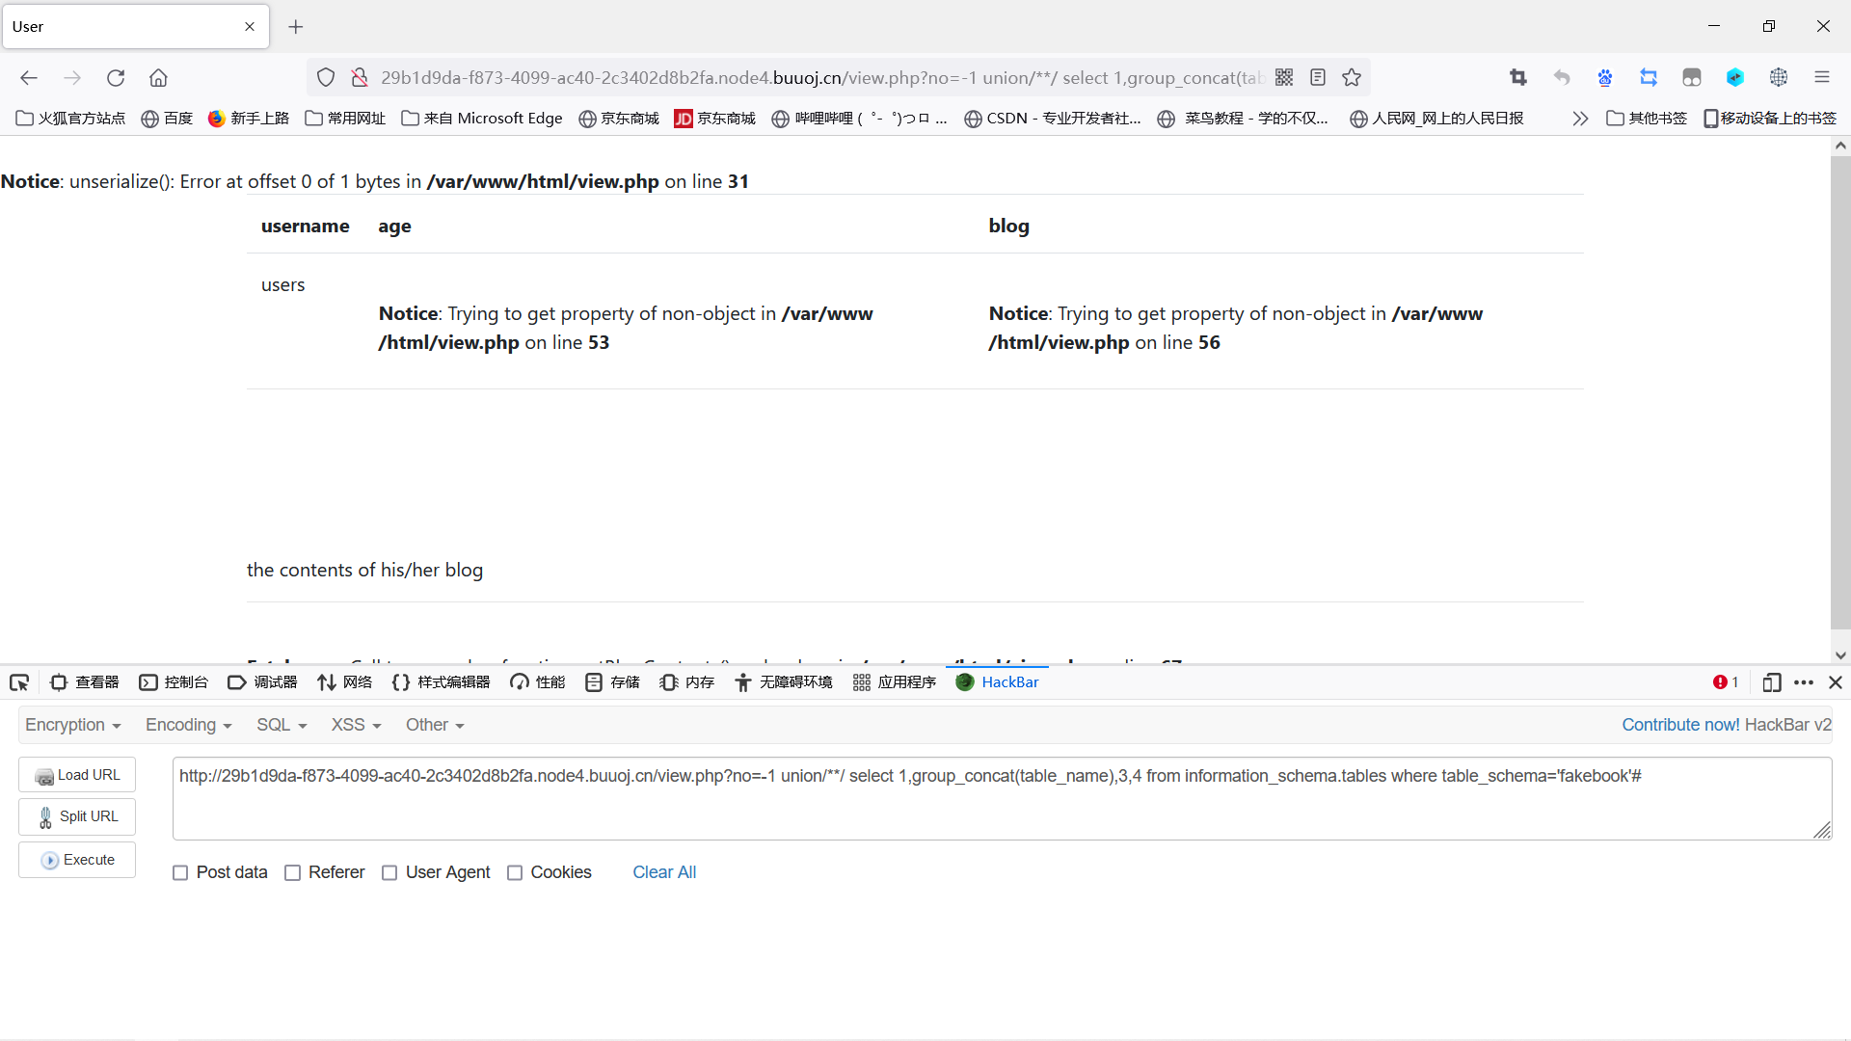1851x1041 pixels.
Task: Check the Referer checkbox
Action: pos(293,873)
